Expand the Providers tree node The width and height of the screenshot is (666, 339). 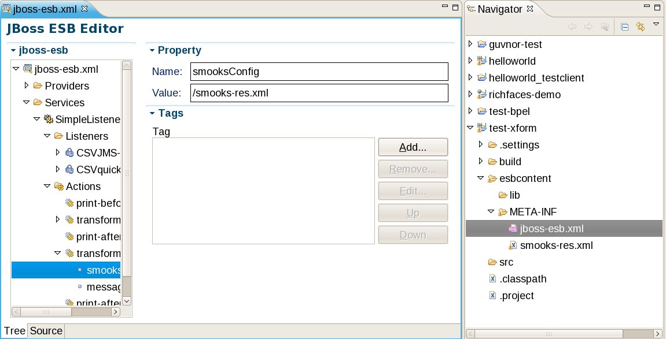(x=27, y=86)
